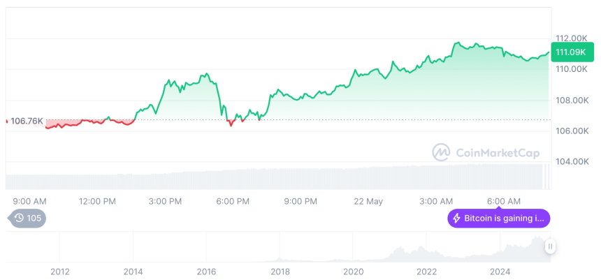Click the lightning bolt icon on the purple tag
Viewport: 601px width, 280px height.
(x=457, y=219)
